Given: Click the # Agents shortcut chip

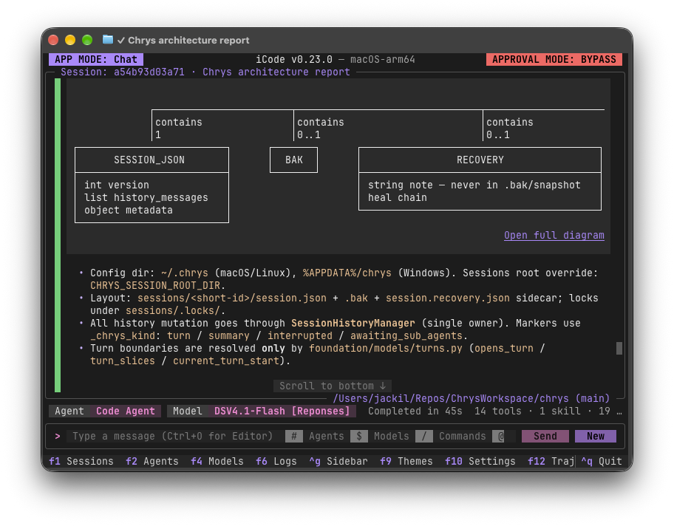Looking at the screenshot, I should [315, 436].
